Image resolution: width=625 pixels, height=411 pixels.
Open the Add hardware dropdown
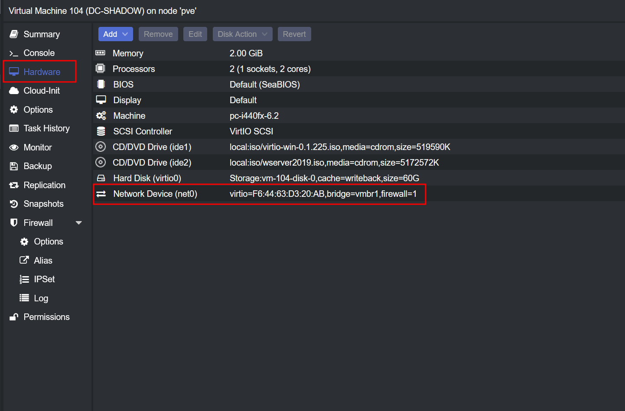click(115, 34)
